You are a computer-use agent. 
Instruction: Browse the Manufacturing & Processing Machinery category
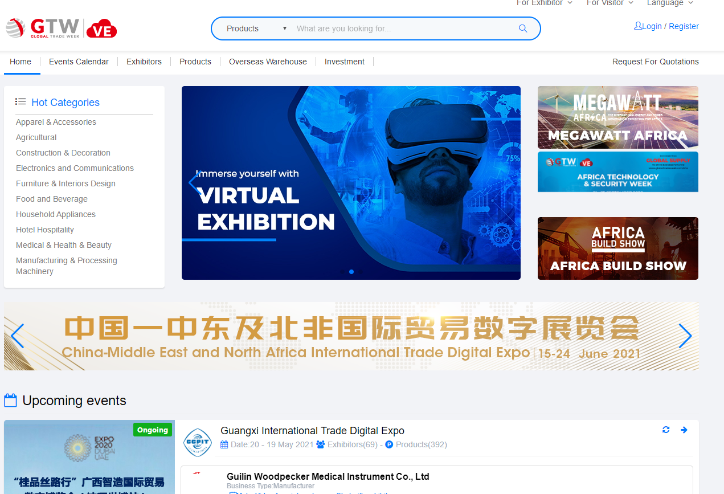pyautogui.click(x=67, y=266)
